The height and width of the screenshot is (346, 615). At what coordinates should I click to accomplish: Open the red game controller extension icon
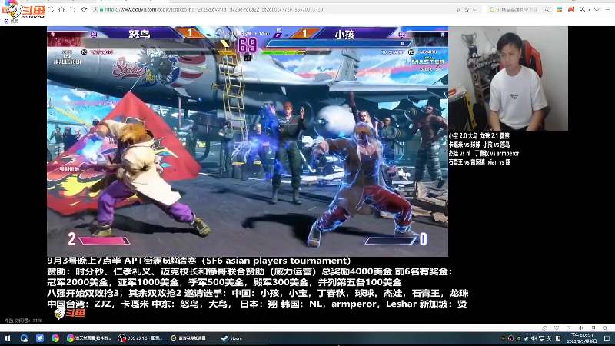[x=571, y=9]
